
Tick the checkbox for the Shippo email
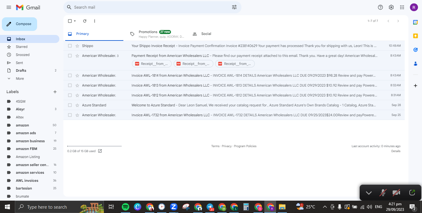[x=70, y=46]
